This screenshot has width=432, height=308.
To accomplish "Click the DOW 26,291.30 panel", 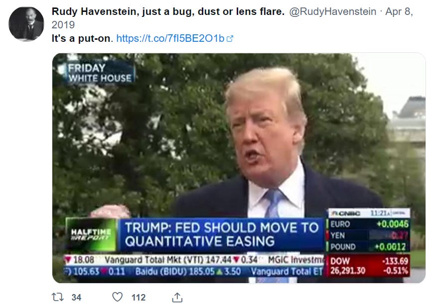I will click(x=368, y=266).
